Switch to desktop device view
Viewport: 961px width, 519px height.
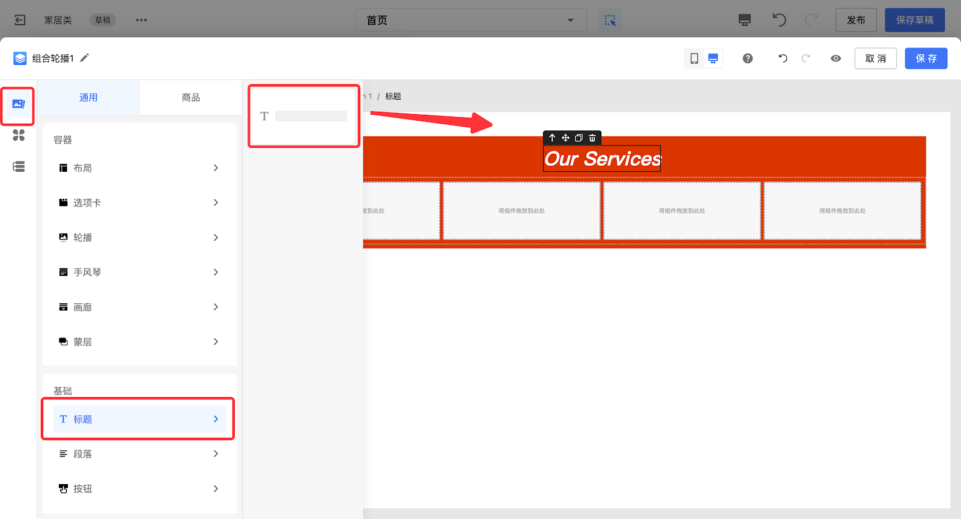point(713,58)
